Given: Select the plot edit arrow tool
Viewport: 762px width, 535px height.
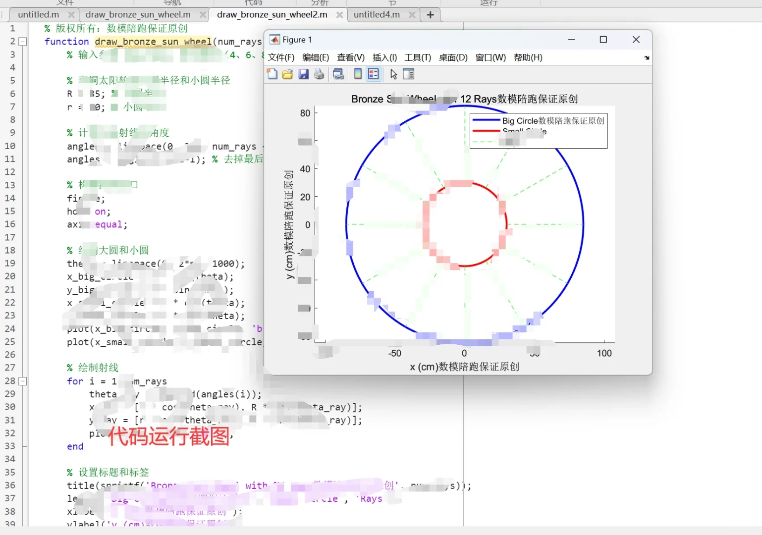Looking at the screenshot, I should (393, 74).
